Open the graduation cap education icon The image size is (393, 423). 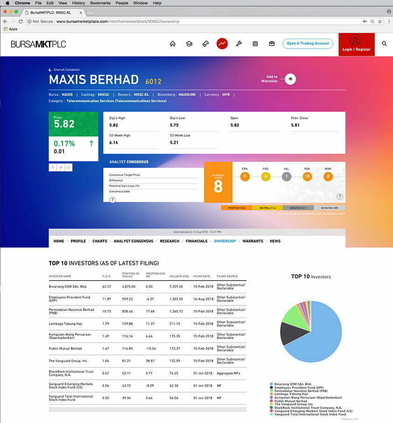click(x=189, y=44)
